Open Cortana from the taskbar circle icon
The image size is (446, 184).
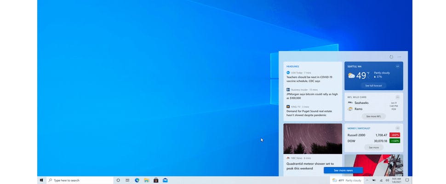(118, 180)
